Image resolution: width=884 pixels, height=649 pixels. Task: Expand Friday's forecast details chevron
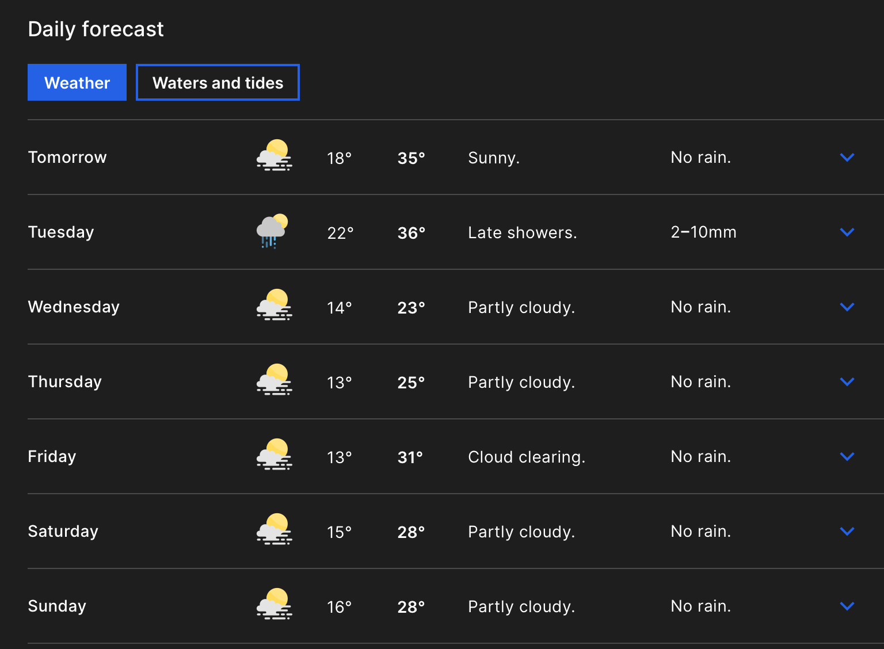[847, 456]
